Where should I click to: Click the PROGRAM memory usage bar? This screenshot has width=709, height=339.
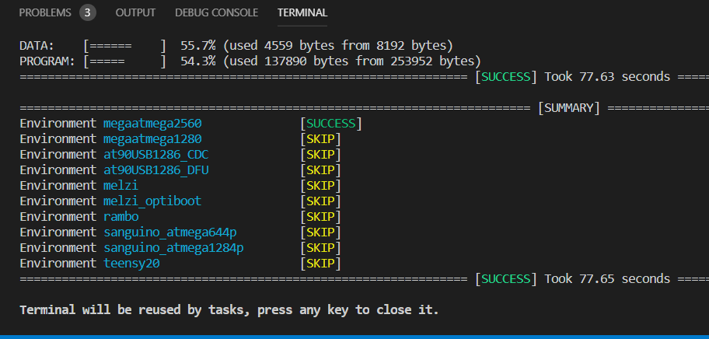(124, 61)
